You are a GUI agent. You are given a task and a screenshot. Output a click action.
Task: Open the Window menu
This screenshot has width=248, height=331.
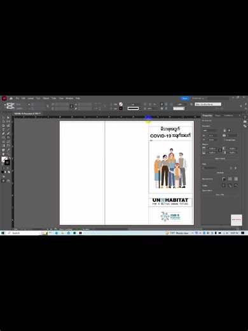tap(69, 99)
